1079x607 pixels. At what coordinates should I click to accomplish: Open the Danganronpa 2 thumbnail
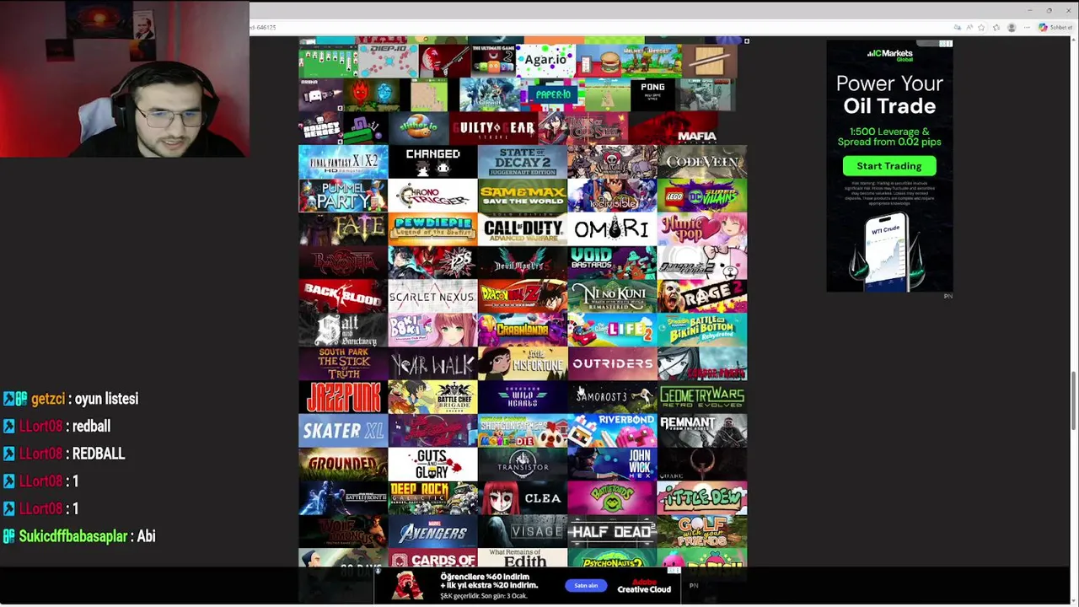click(702, 262)
